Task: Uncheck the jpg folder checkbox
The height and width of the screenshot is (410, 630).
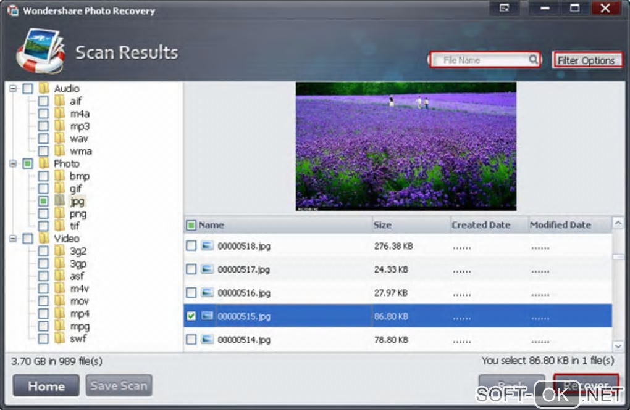Action: click(43, 200)
